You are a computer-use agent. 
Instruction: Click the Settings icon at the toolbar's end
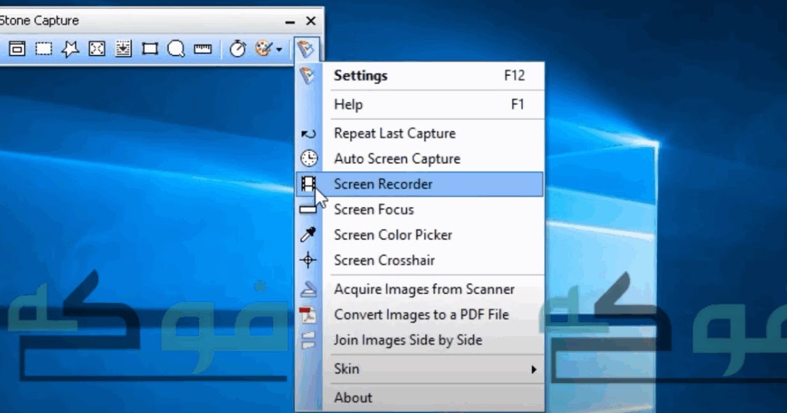click(306, 49)
